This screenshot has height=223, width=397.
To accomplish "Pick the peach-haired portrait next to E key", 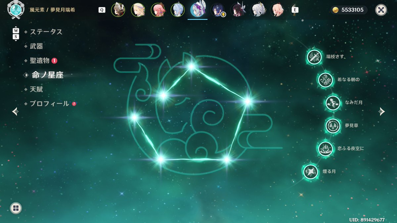I will click(277, 10).
